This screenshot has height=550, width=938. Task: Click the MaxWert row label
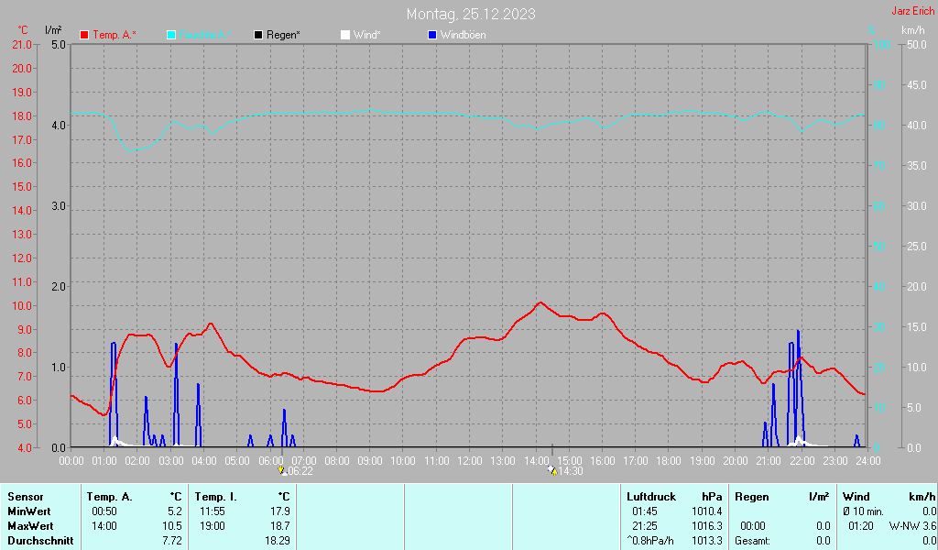30,526
